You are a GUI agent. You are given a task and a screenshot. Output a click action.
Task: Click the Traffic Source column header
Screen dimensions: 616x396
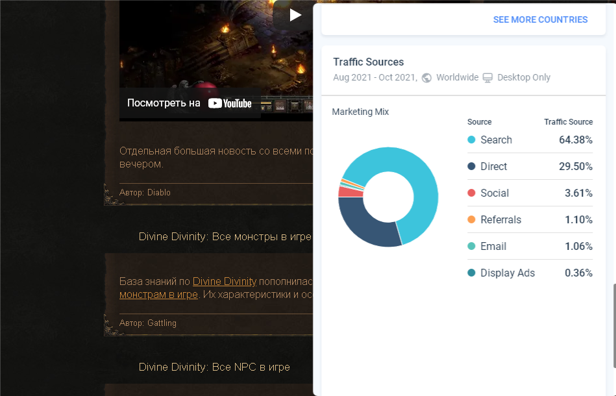(568, 122)
